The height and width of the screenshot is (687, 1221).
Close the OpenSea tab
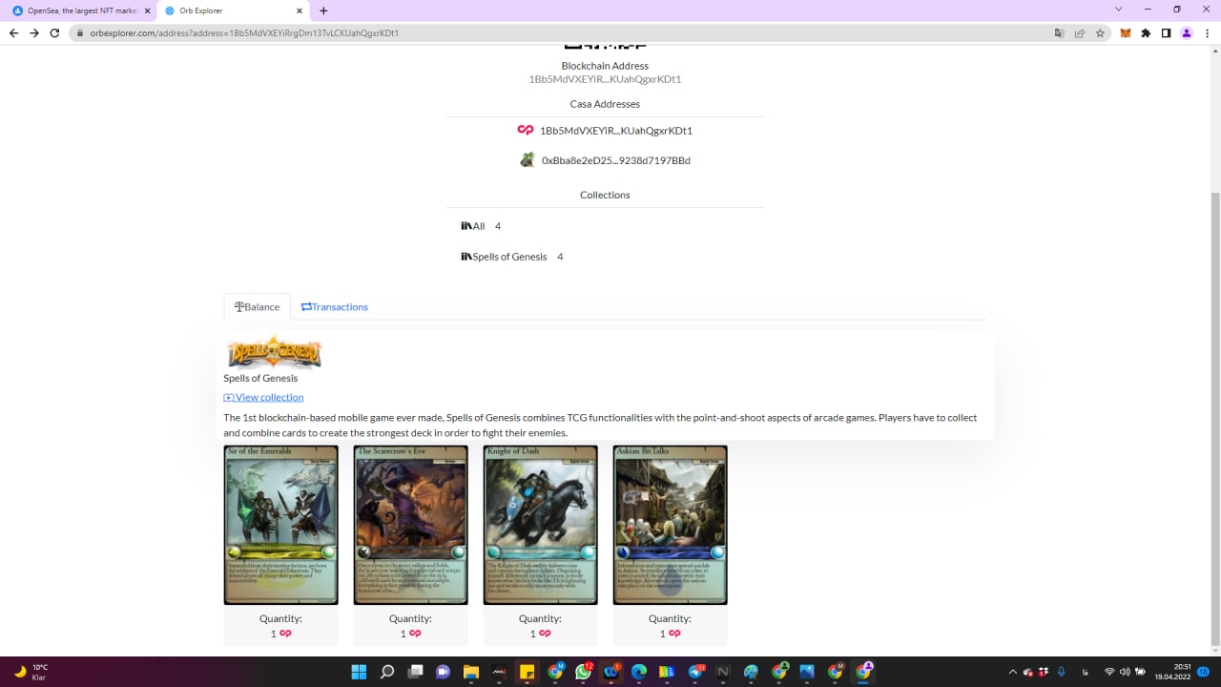(x=147, y=10)
